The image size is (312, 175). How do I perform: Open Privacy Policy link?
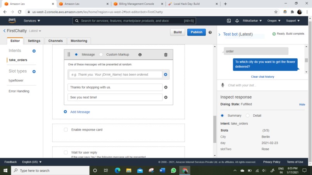pyautogui.click(x=272, y=162)
